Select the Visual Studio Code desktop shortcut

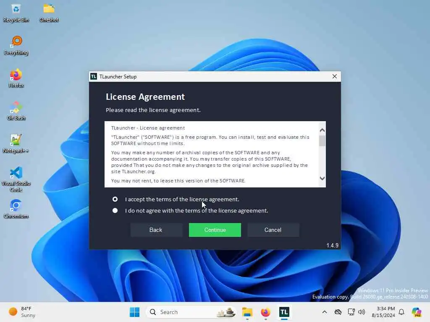click(16, 179)
